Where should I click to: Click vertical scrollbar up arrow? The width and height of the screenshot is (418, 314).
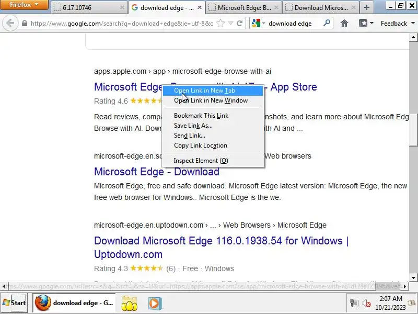[413, 37]
